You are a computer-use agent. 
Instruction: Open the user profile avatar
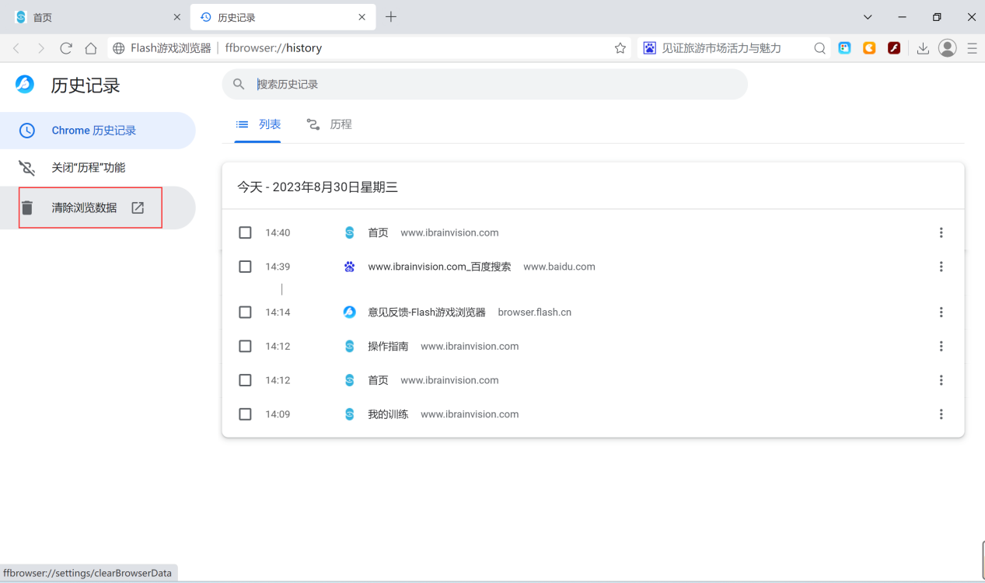click(x=947, y=48)
